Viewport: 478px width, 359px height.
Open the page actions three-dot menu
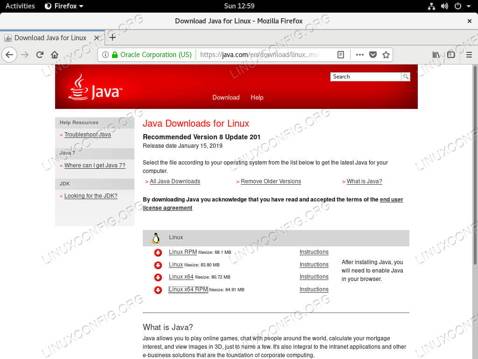coord(360,55)
